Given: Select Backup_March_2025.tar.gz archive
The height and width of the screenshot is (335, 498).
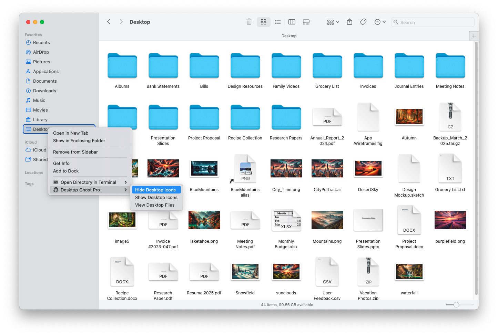Looking at the screenshot, I should pos(450,125).
